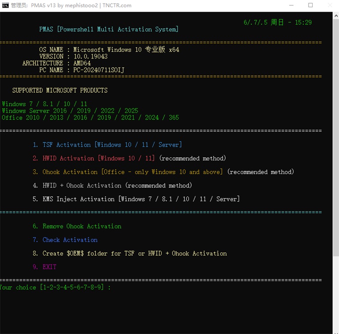This screenshot has height=334, width=339.
Task: Click the 'Windows Server 2016 / 2019 / 2022 / 2025' line
Action: (x=70, y=111)
